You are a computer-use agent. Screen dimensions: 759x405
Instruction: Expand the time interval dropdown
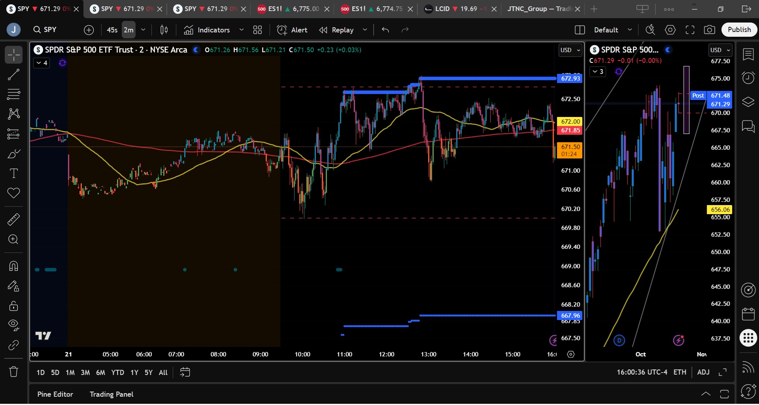[143, 30]
